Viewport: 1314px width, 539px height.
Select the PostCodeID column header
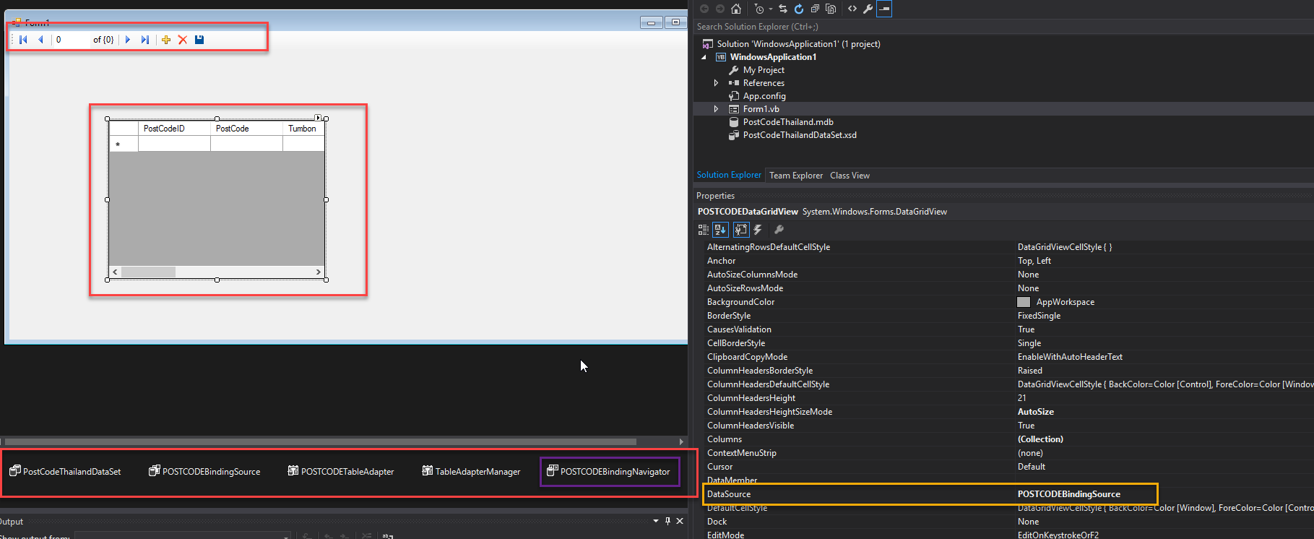point(174,129)
